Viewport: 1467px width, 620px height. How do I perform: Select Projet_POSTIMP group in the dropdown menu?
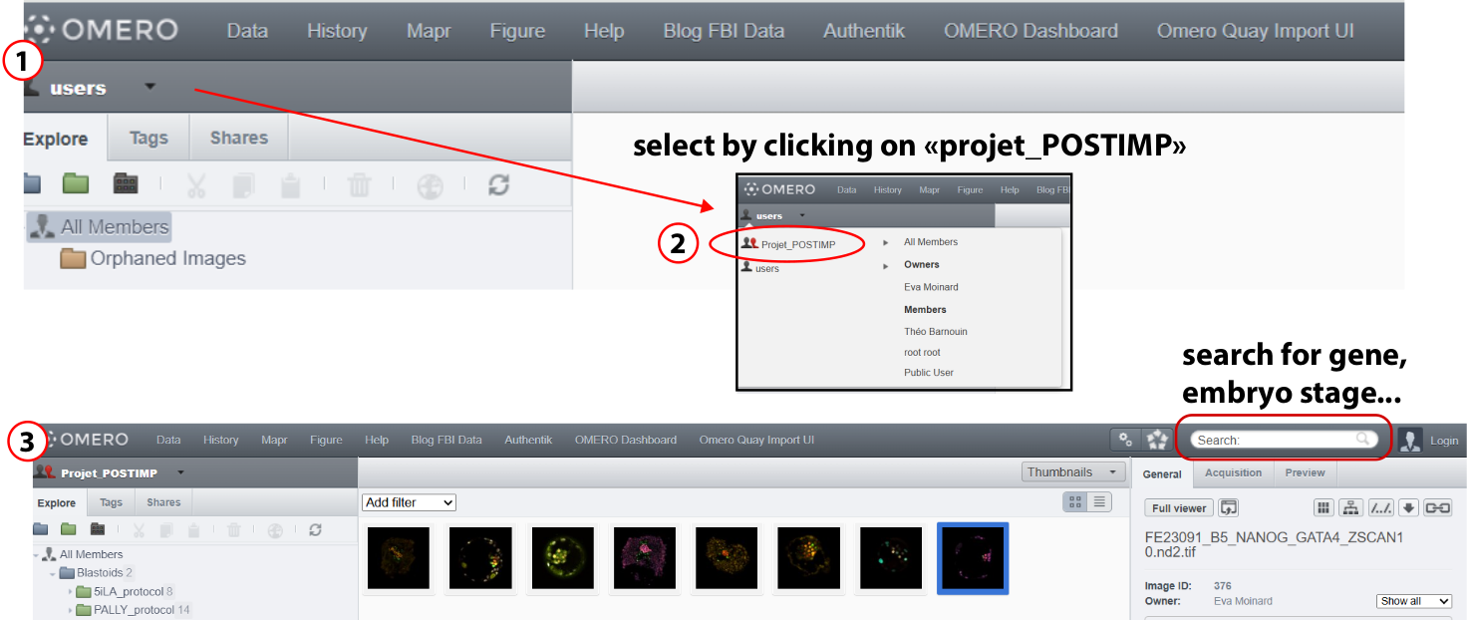[797, 244]
